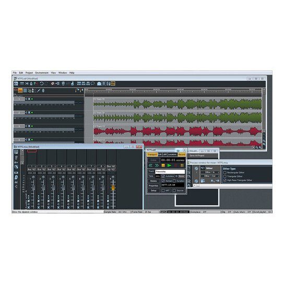The image size is (284, 284).
Task: Click the blue square region tool icon
Action: pyautogui.click(x=25, y=90)
